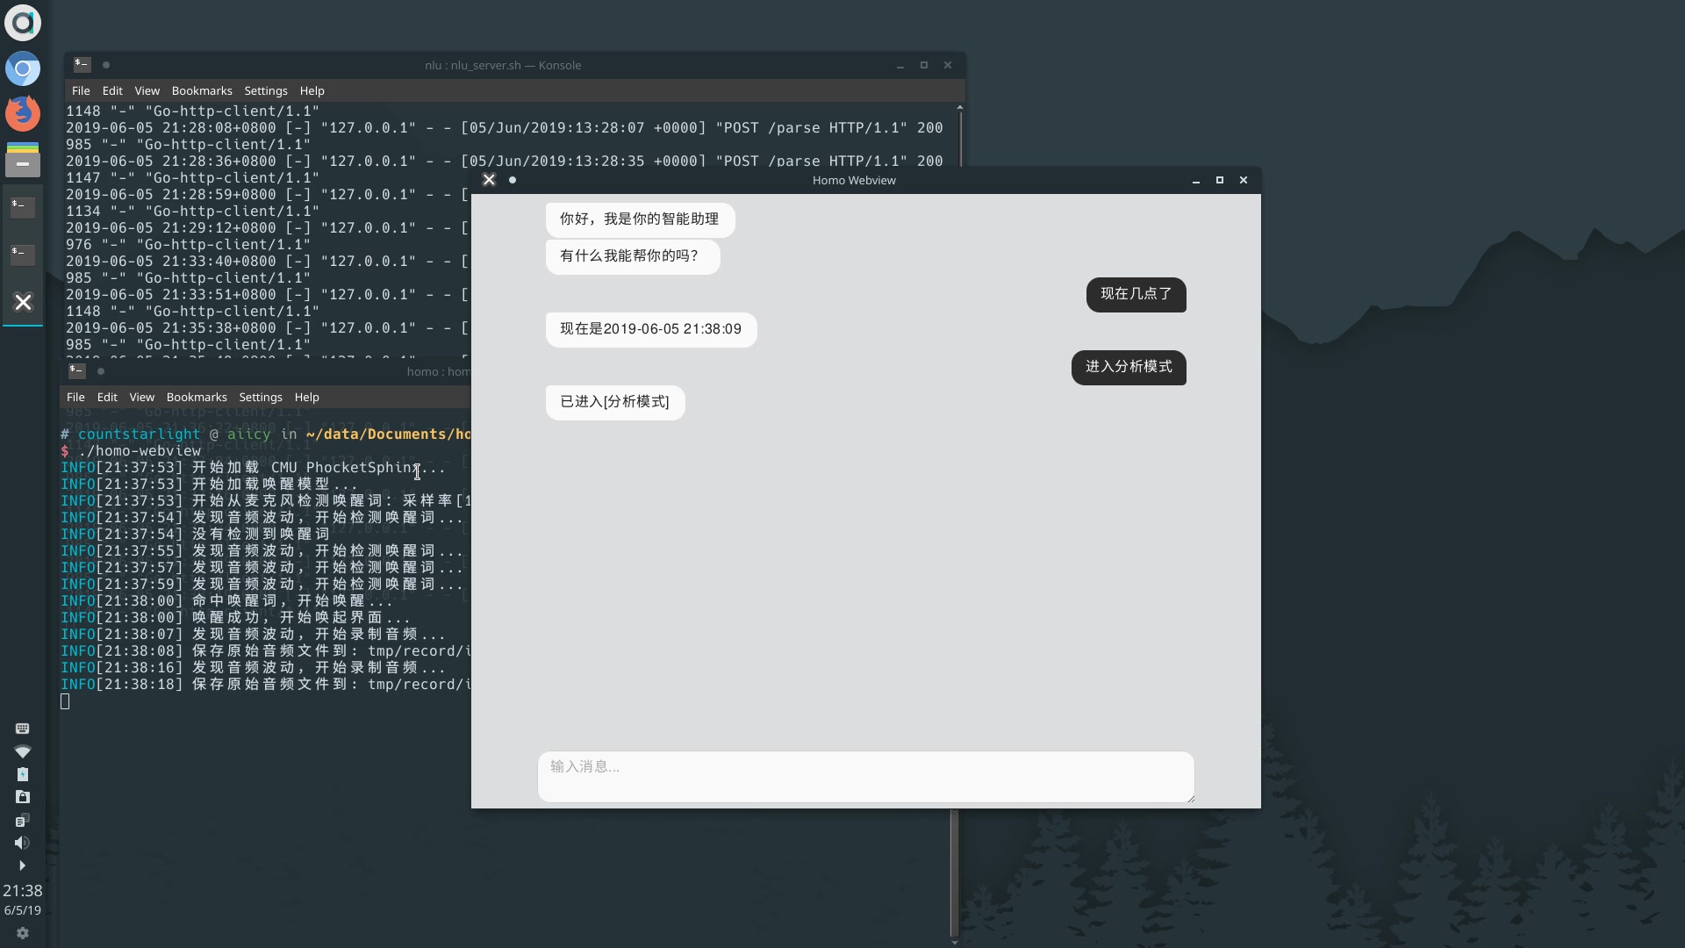Open Firefox from the side panel
This screenshot has height=948, width=1685.
pyautogui.click(x=23, y=113)
